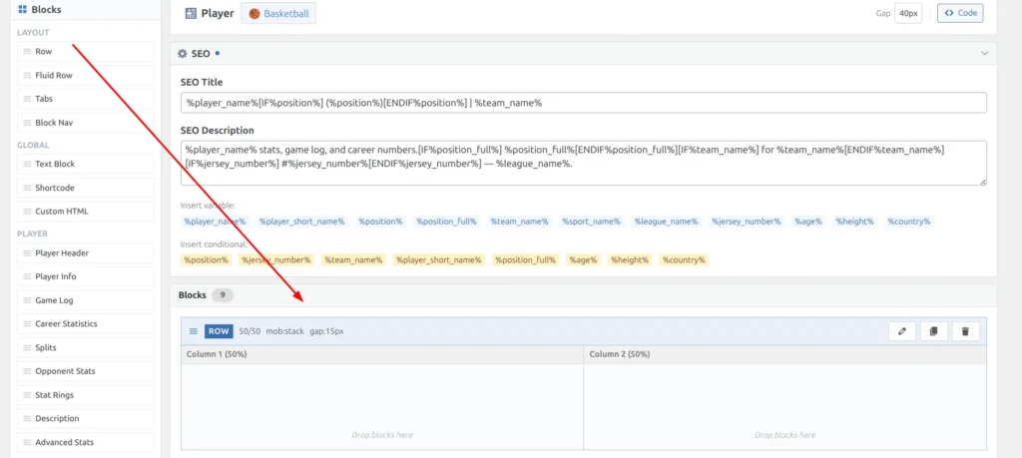Insert the %league_name% variable chip
Screen dimensions: 1022x458
click(x=666, y=222)
